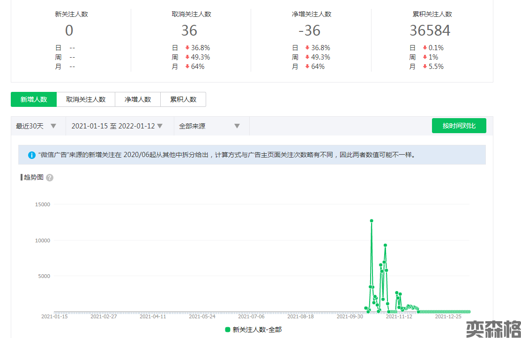Screen dimensions: 521x338
Task: Click the red down arrow beside 36.8% under 取消关注人数
Action: coord(187,48)
